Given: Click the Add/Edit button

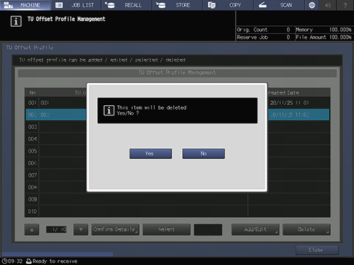Looking at the screenshot, I should 255,229.
